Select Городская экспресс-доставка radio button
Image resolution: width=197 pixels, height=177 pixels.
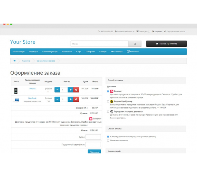(x=108, y=112)
